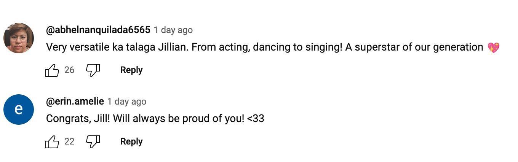Like the comment by @abhelnanquilada6565
The height and width of the screenshot is (162, 518).
(52, 70)
